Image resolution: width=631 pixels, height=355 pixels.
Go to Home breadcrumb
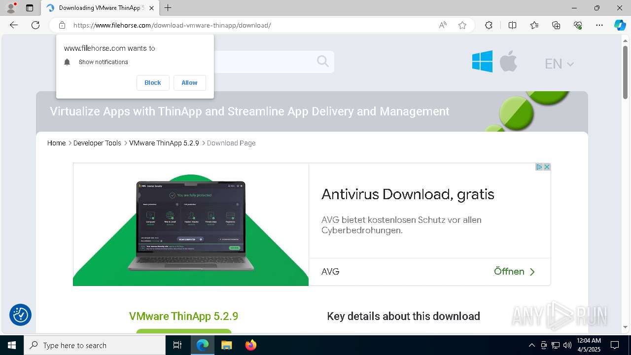56,143
